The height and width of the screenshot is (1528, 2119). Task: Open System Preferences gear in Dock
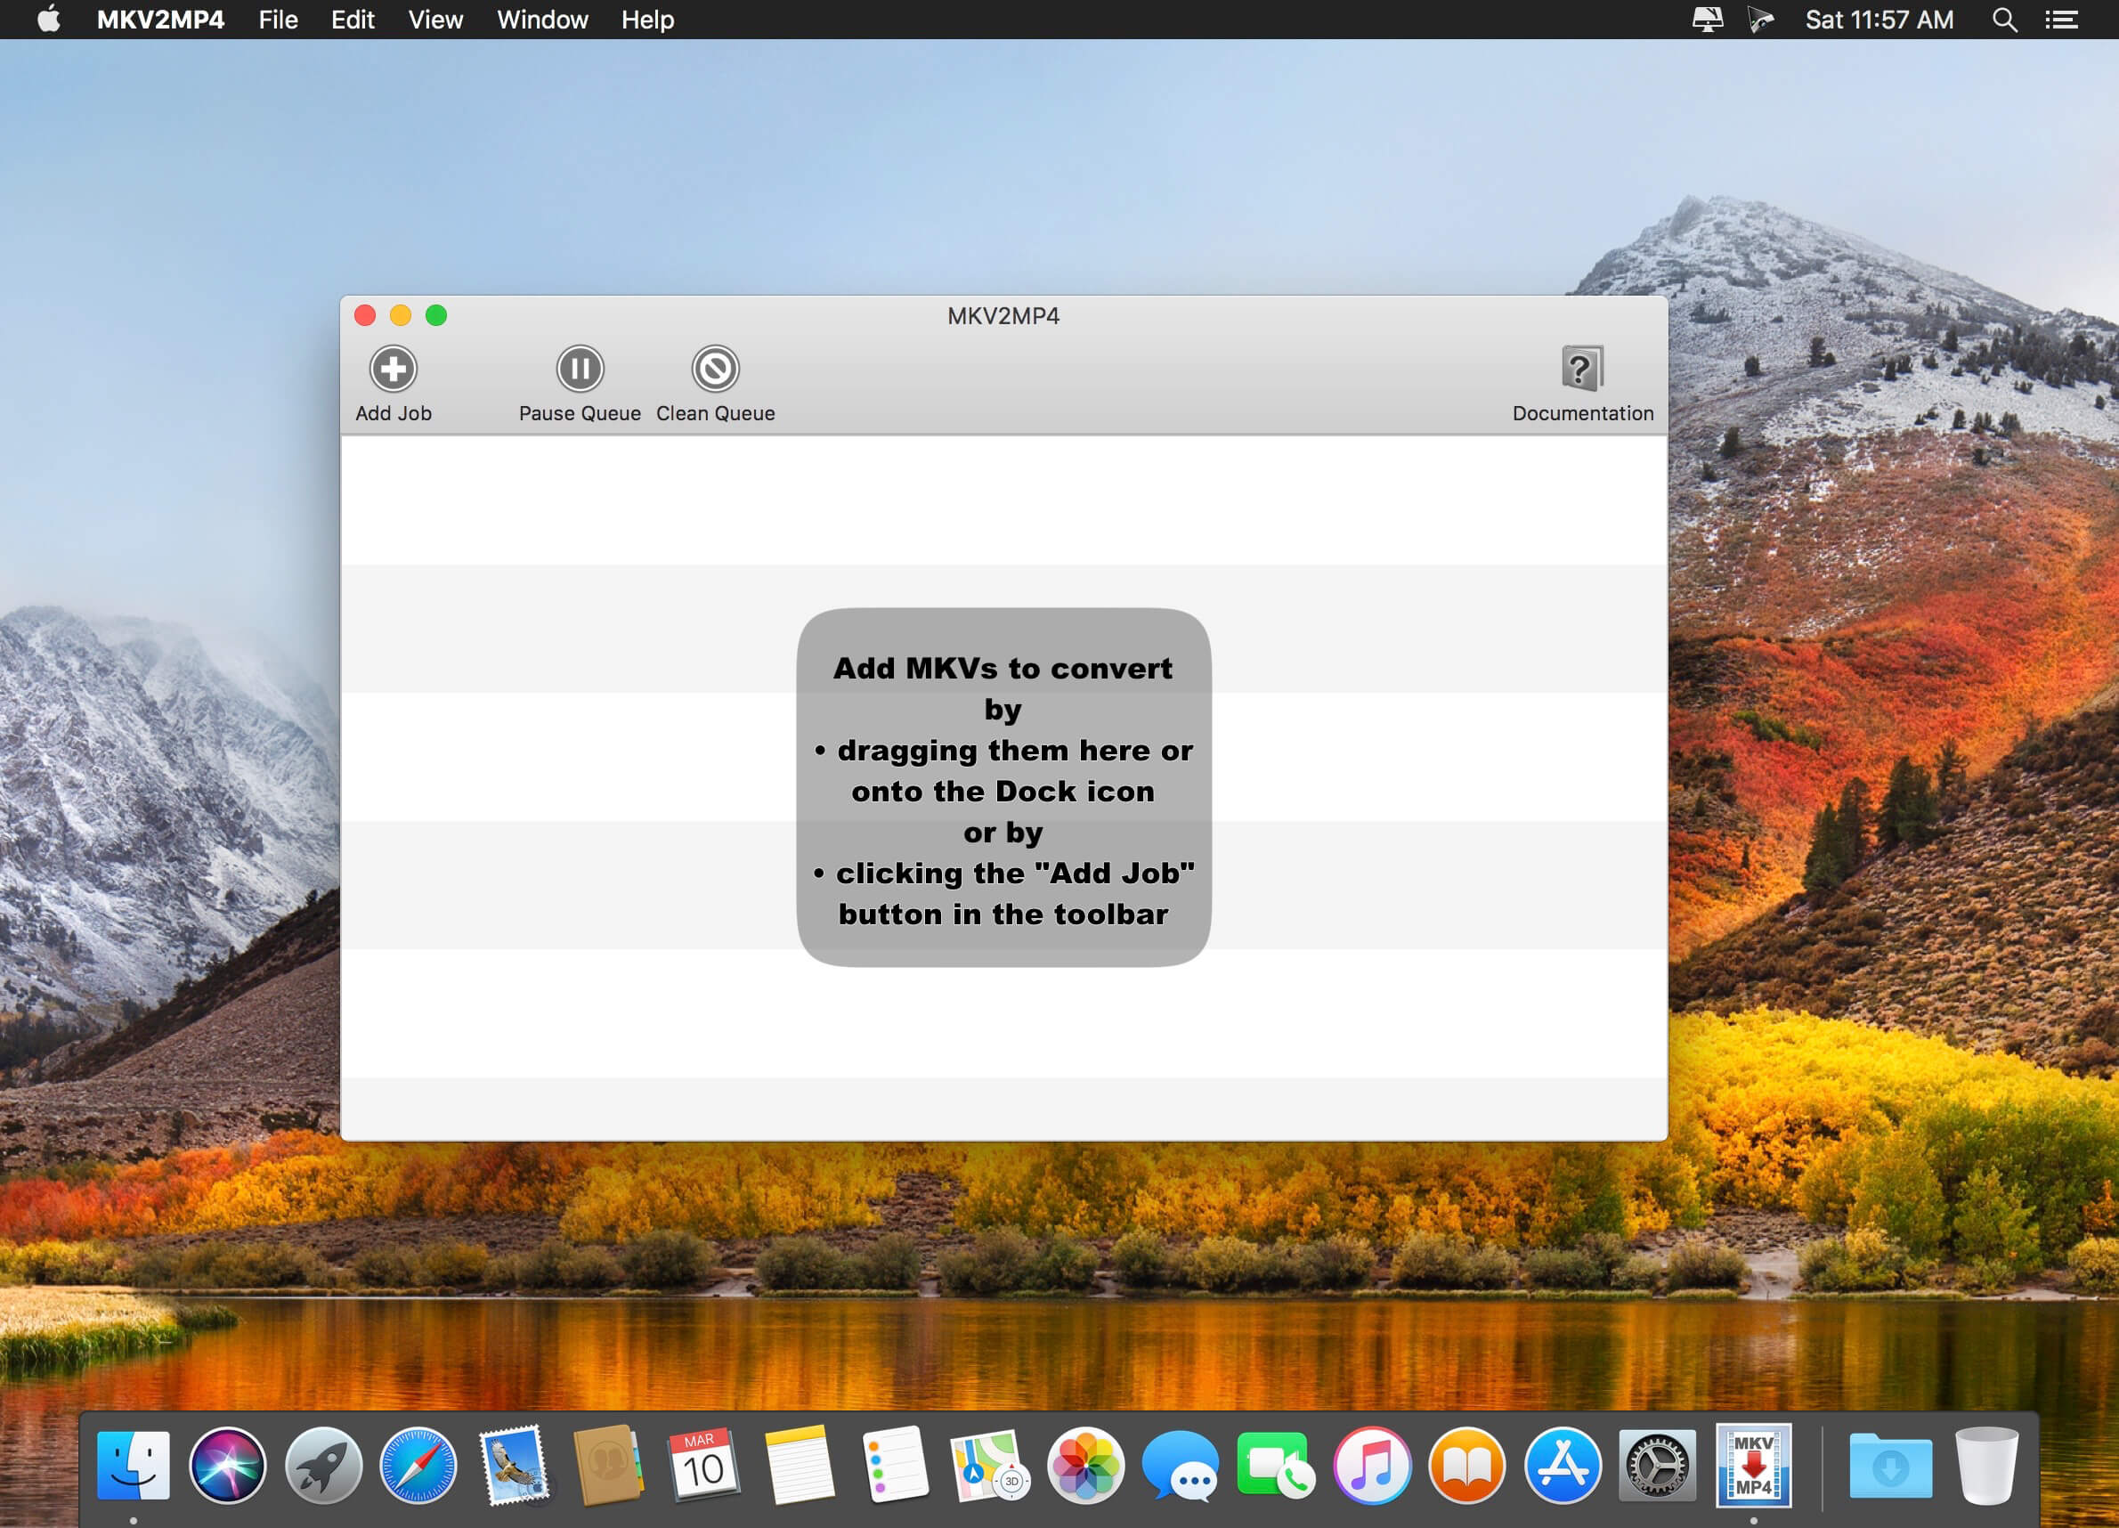coord(1657,1466)
